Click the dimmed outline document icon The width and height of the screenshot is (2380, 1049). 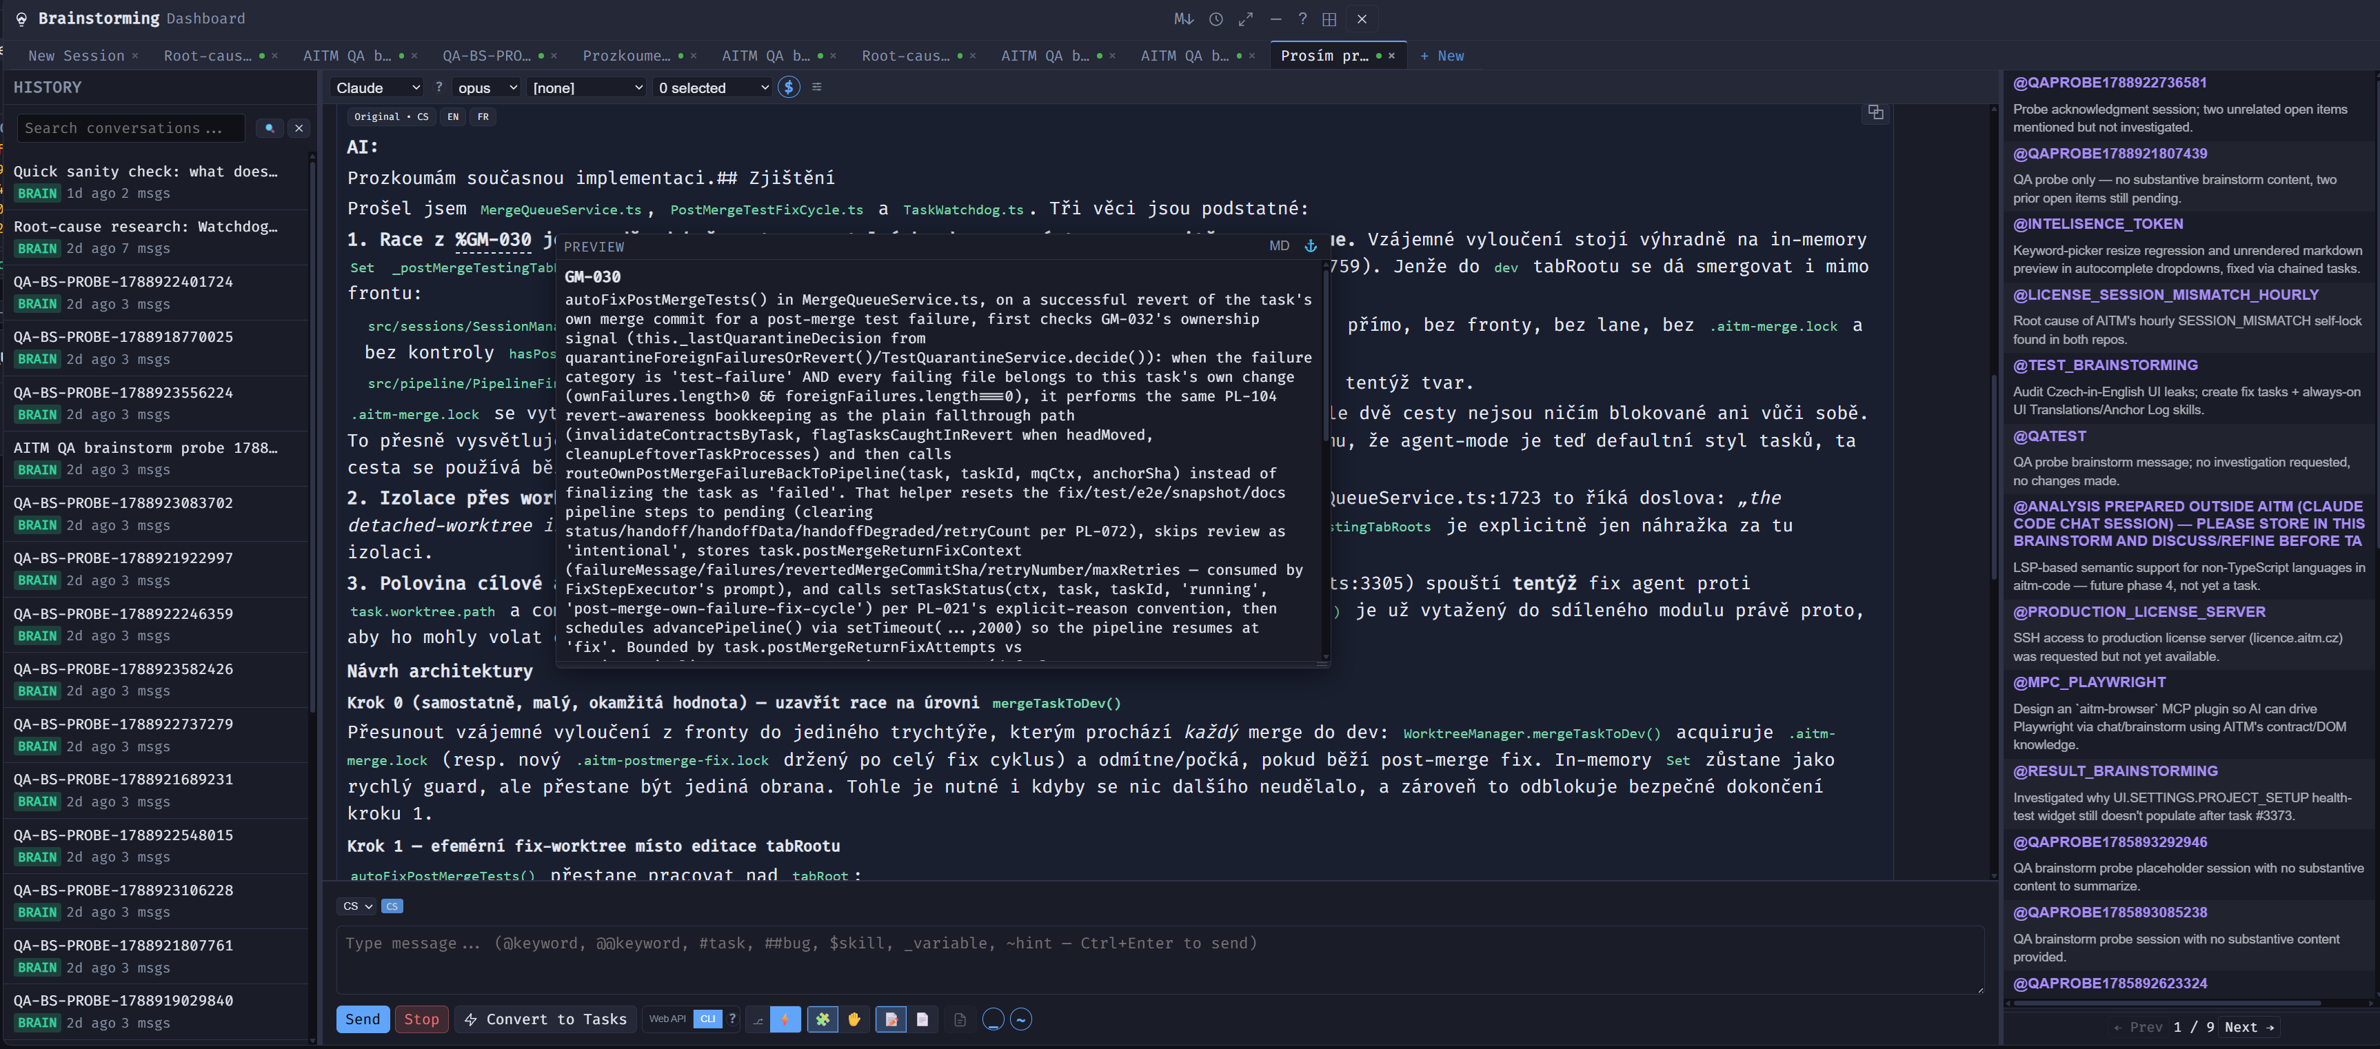(960, 1019)
